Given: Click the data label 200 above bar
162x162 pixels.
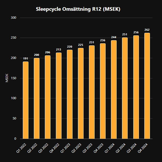Looking at the screenshot, I should (37, 55).
